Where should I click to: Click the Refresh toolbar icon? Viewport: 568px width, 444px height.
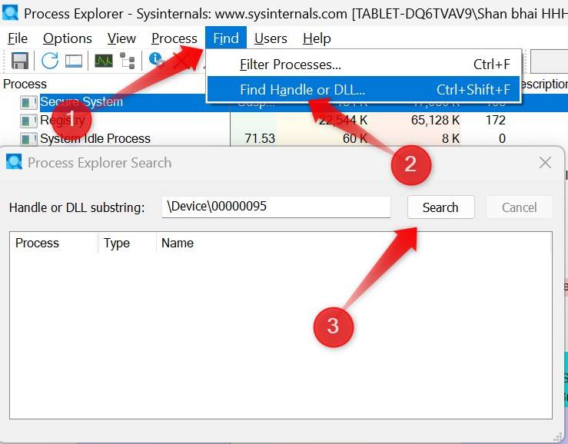50,61
